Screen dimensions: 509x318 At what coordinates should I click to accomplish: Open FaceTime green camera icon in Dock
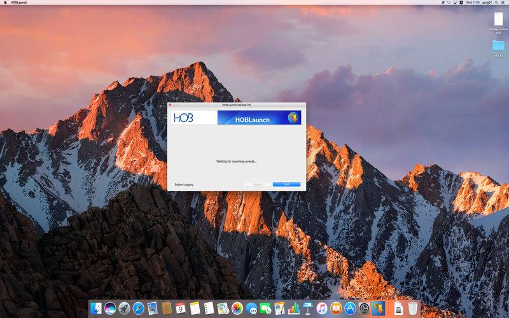[x=265, y=308]
